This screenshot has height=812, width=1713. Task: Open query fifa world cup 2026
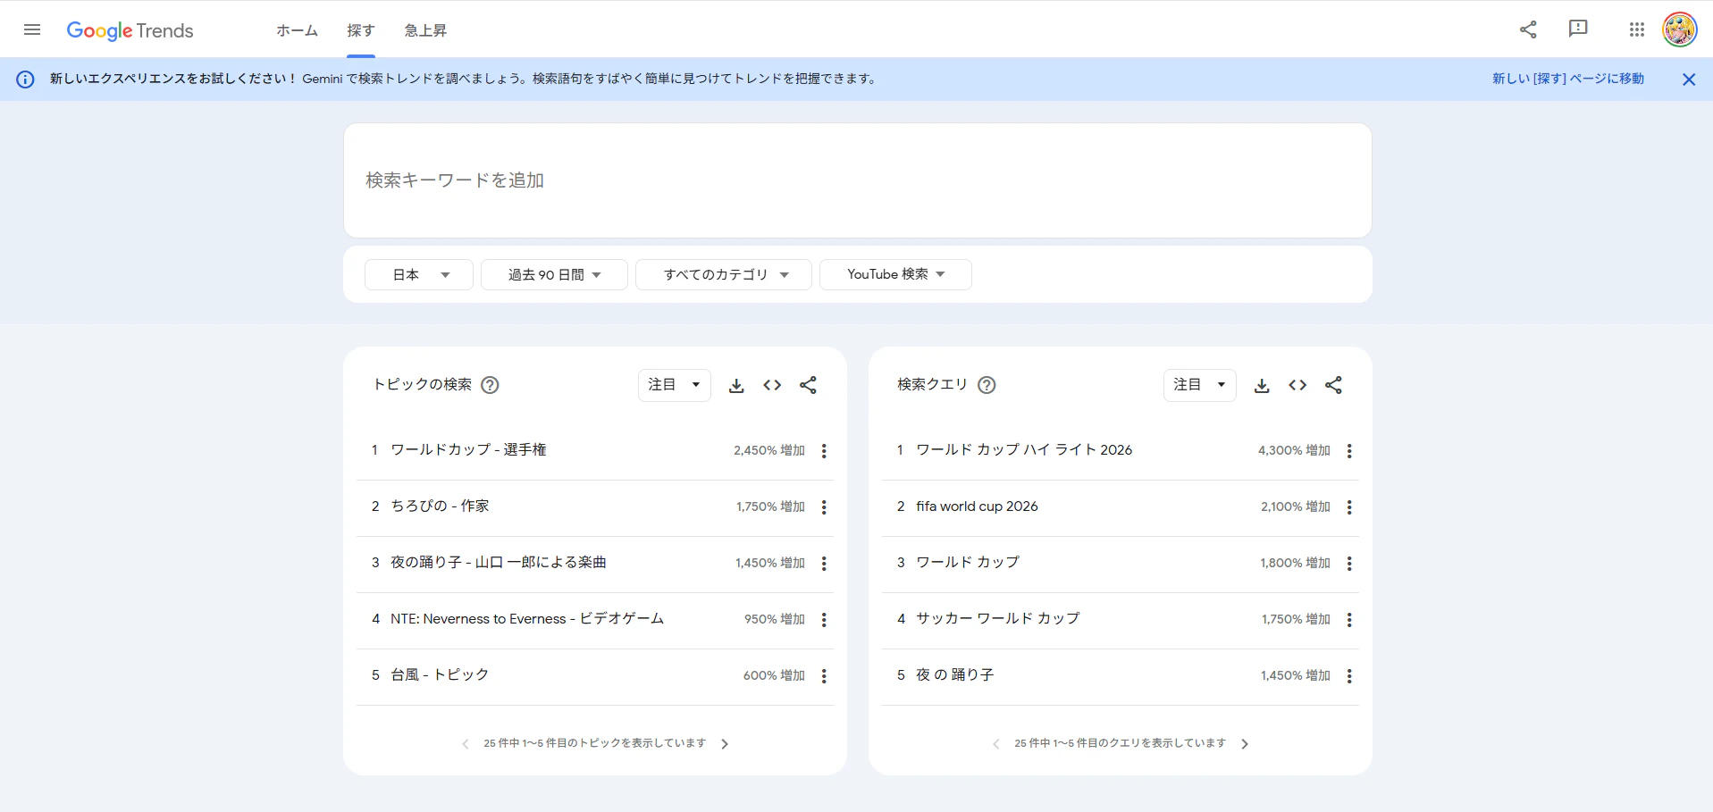[x=977, y=506]
